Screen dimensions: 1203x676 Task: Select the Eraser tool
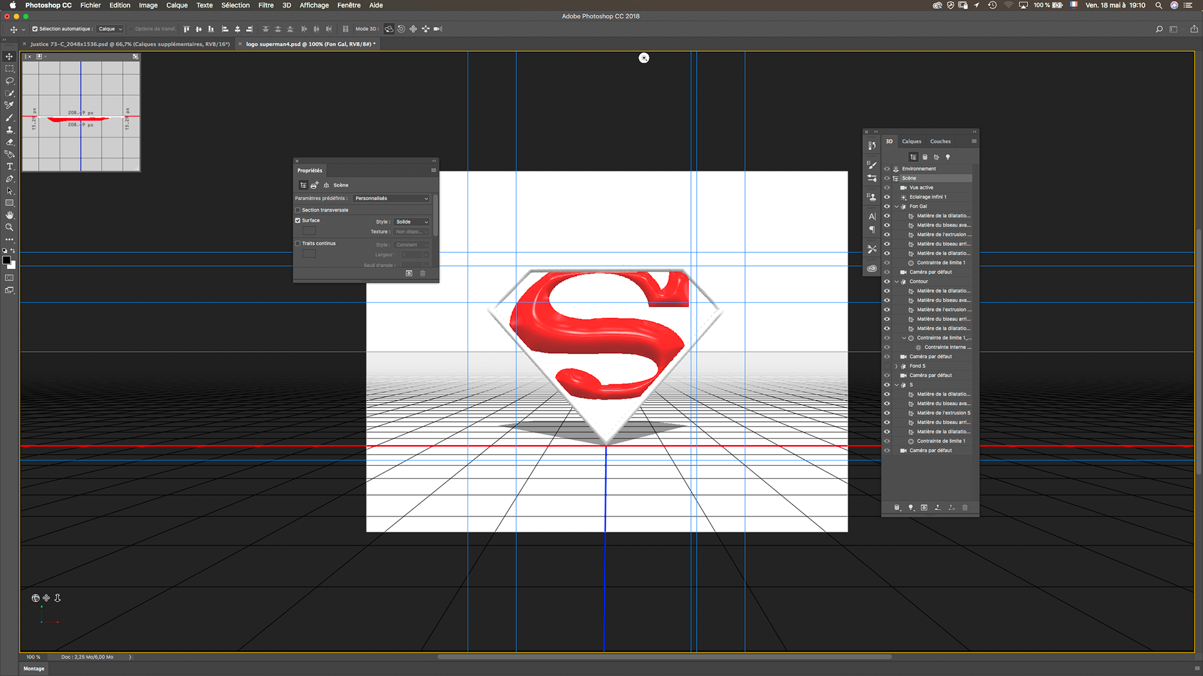point(9,142)
